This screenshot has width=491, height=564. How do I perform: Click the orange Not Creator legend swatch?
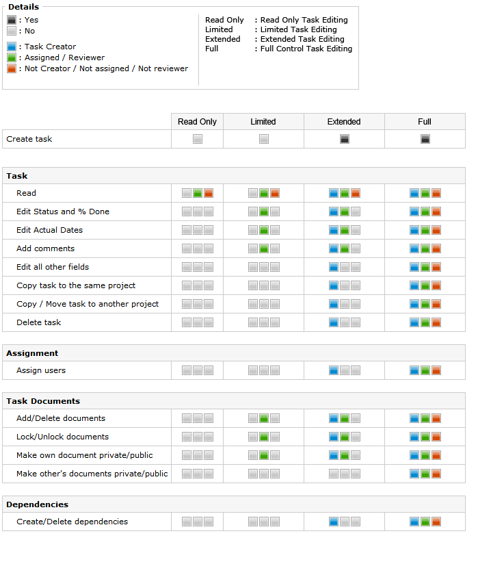click(11, 68)
